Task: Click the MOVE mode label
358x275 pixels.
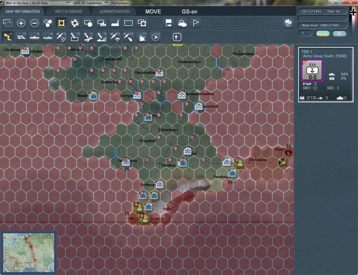Action: click(153, 12)
